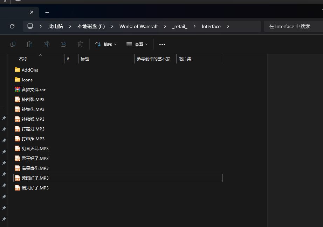Select the 音频文件.rar archive
Image resolution: width=323 pixels, height=227 pixels.
click(x=33, y=89)
